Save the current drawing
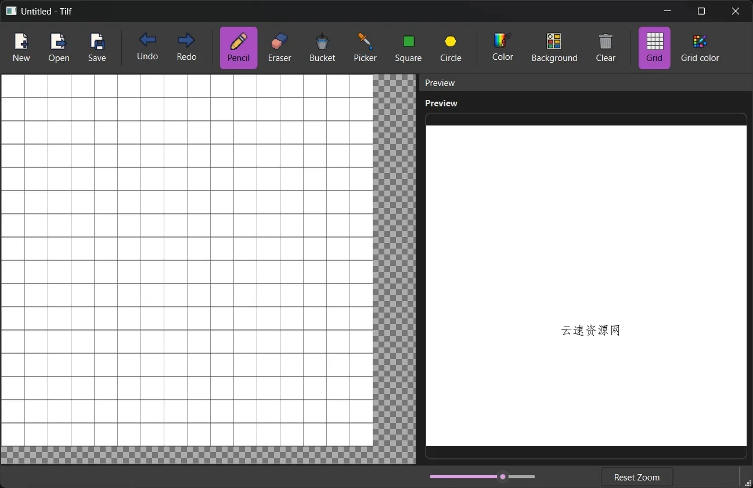 click(97, 48)
